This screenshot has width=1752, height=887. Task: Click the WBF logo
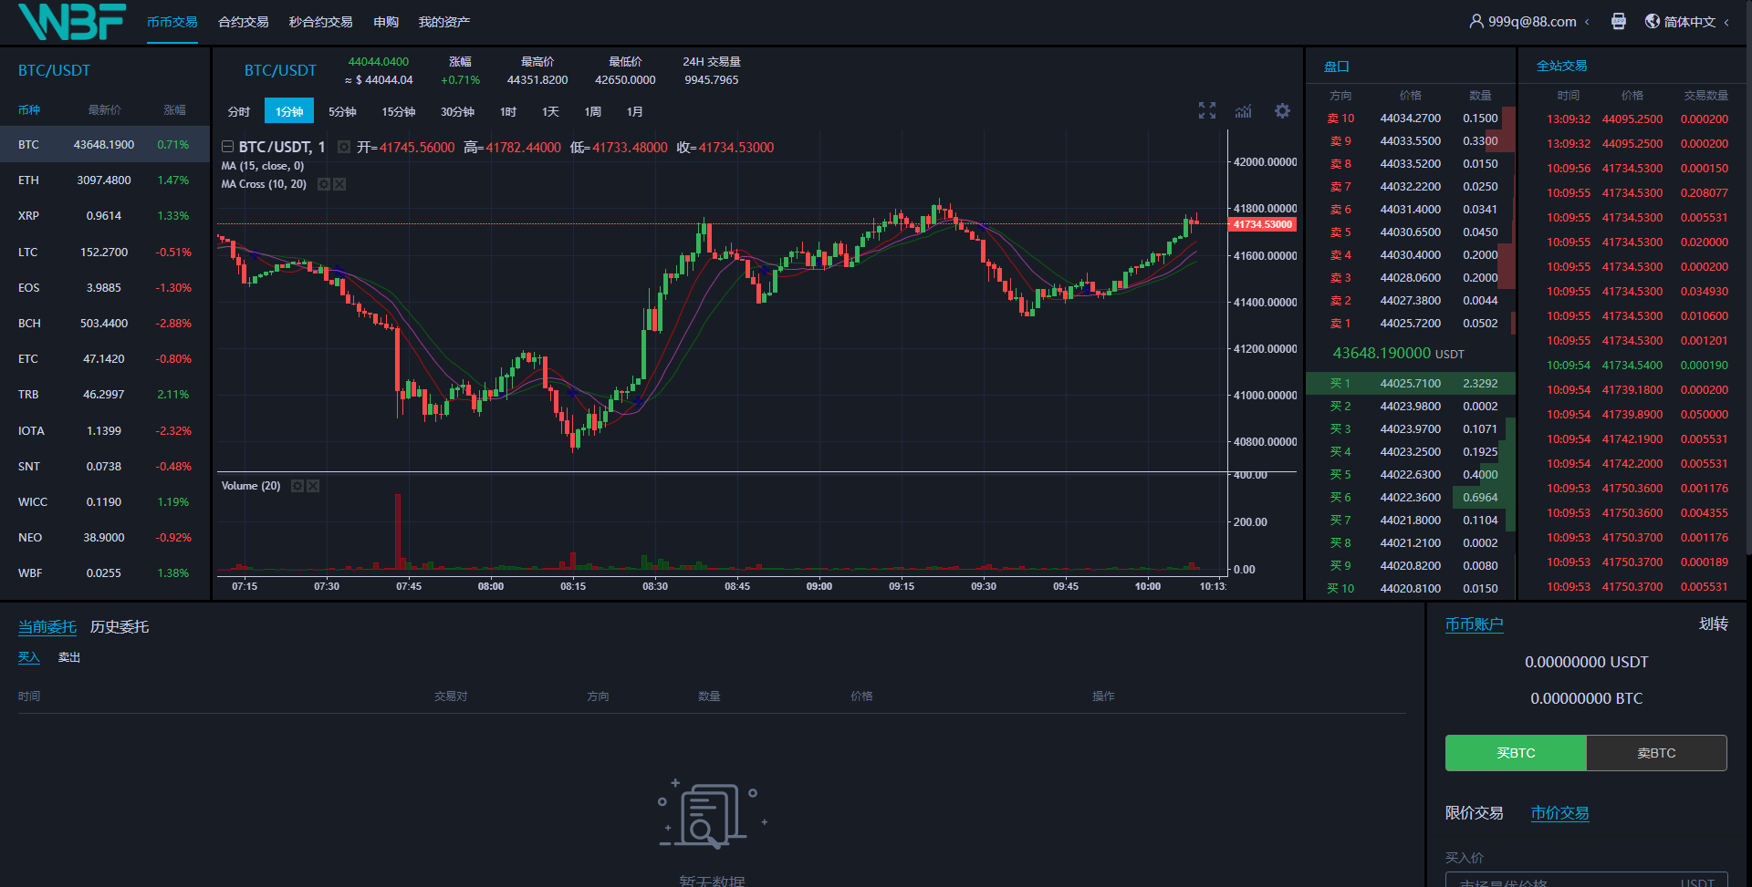[71, 22]
